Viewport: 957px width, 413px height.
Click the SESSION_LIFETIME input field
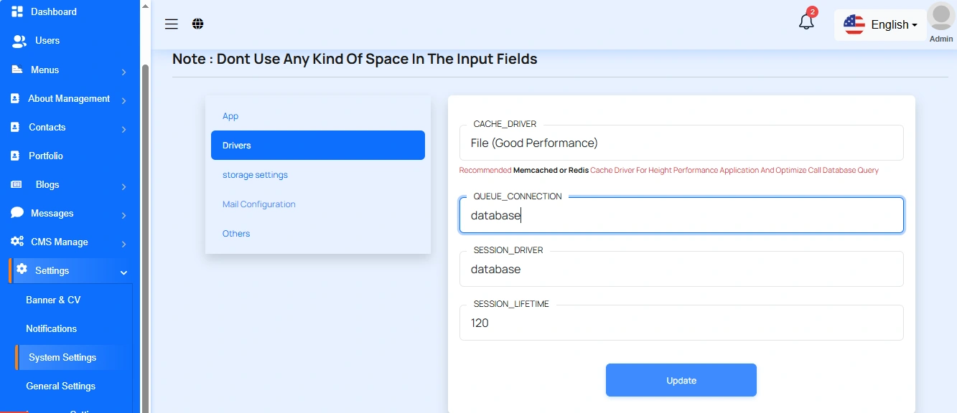click(681, 323)
